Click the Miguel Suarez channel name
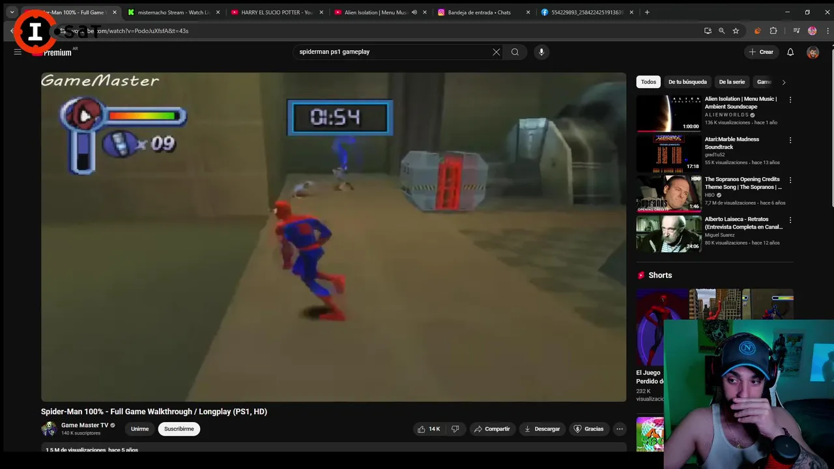The image size is (834, 469). (x=720, y=235)
